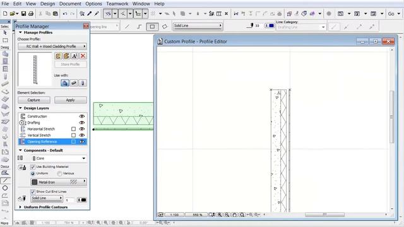Open the Edit menu
Screen dimensions: 404x227
17,4
